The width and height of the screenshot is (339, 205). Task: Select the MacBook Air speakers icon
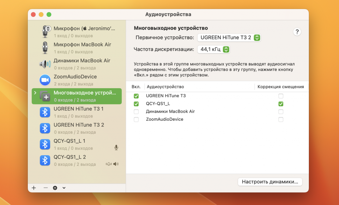(x=45, y=64)
